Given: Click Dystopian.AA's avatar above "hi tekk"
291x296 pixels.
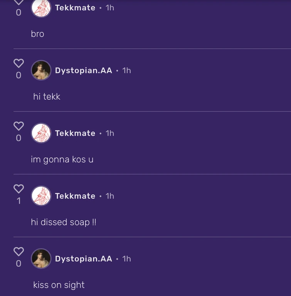Looking at the screenshot, I should [41, 70].
